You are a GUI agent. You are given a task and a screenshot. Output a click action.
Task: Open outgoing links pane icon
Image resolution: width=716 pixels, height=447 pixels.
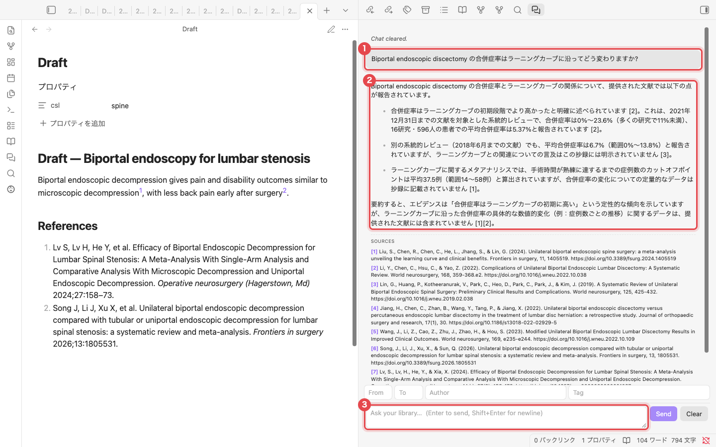tap(389, 10)
